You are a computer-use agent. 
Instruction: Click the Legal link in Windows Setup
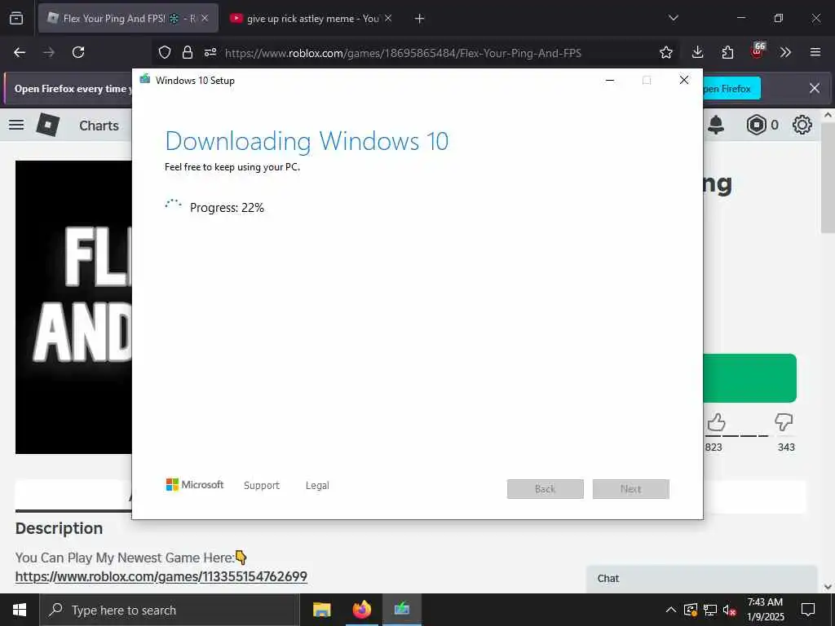(x=317, y=486)
